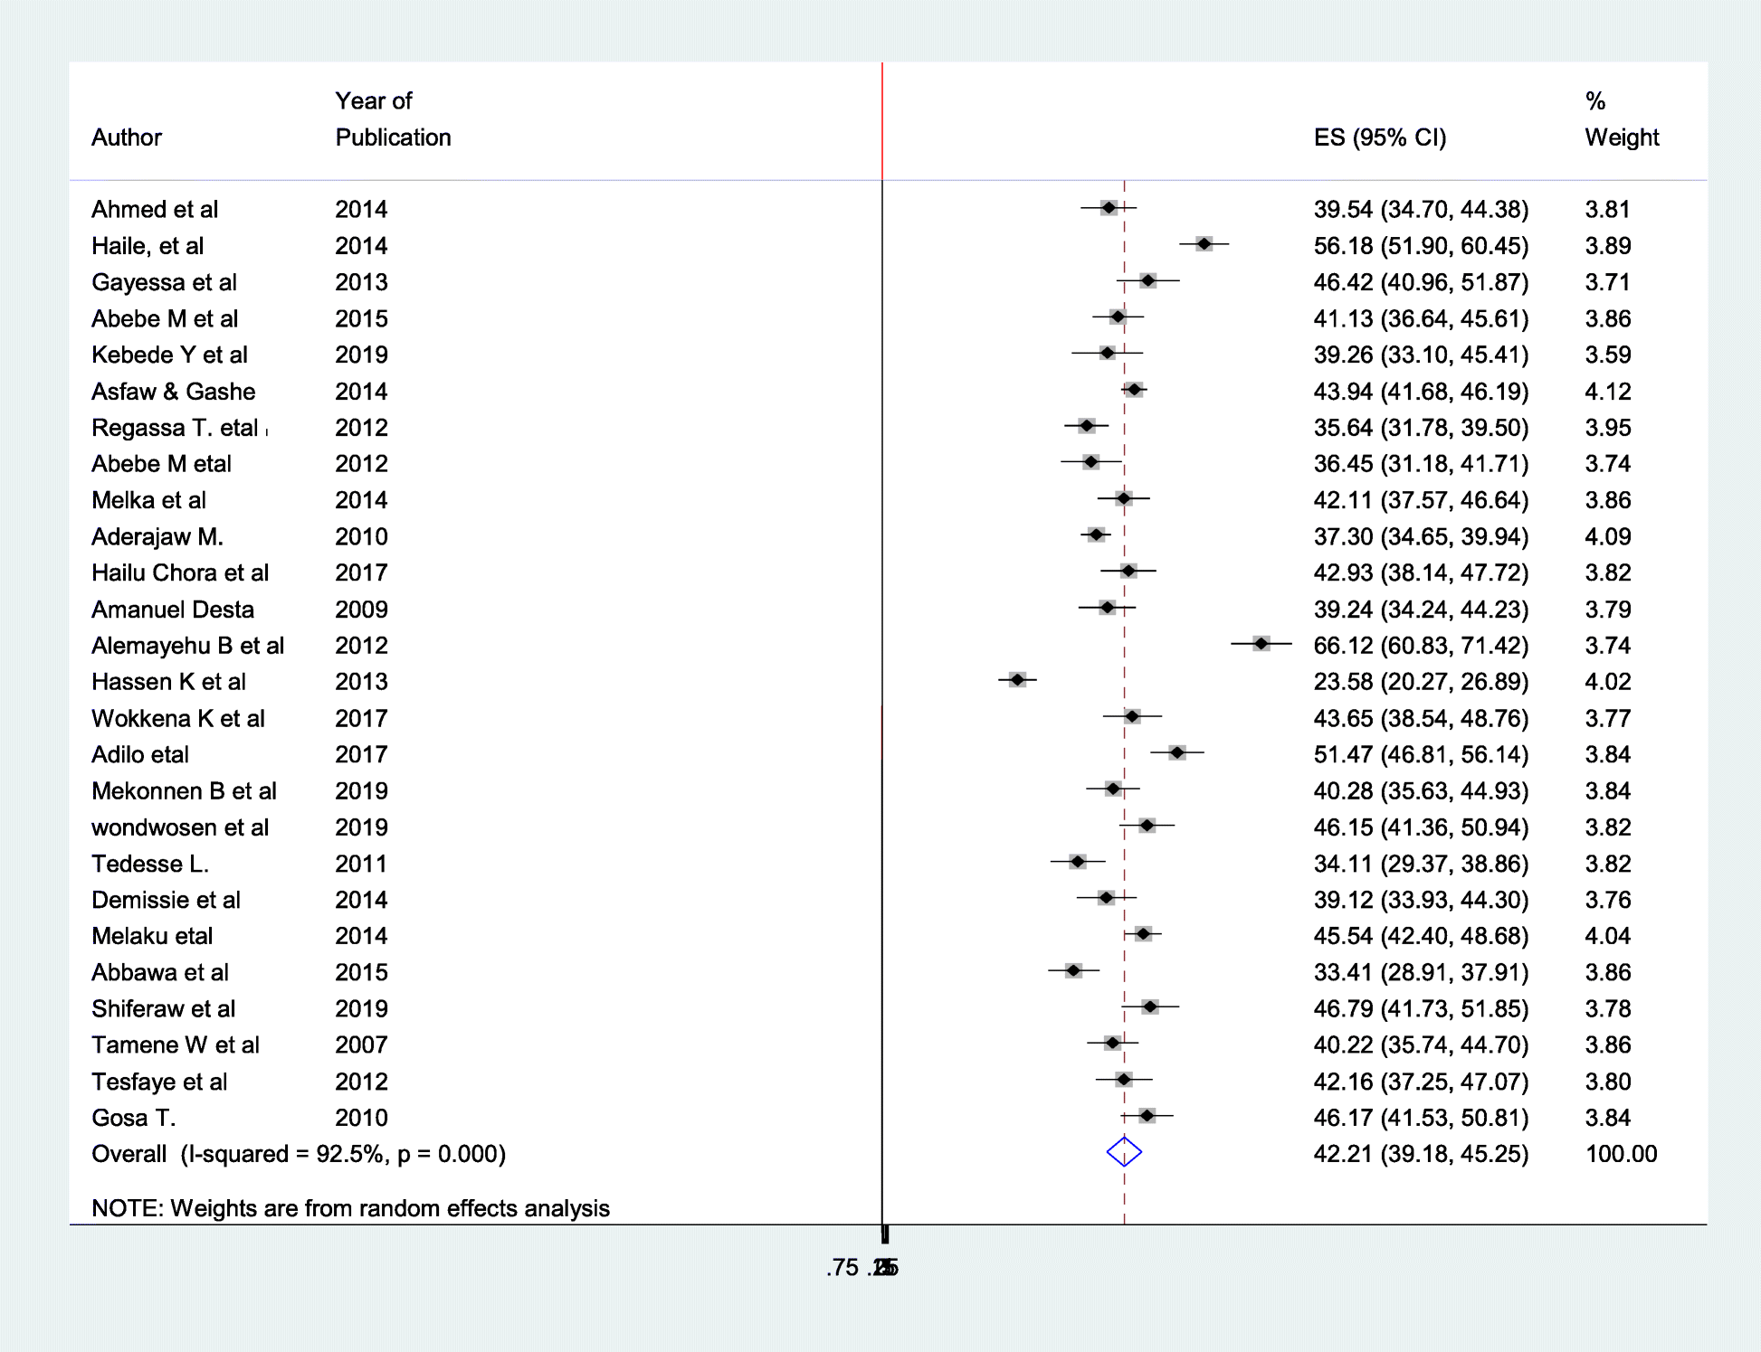Viewport: 1761px width, 1352px height.
Task: Click 'Shiferaw et al' label
Action: click(163, 1009)
